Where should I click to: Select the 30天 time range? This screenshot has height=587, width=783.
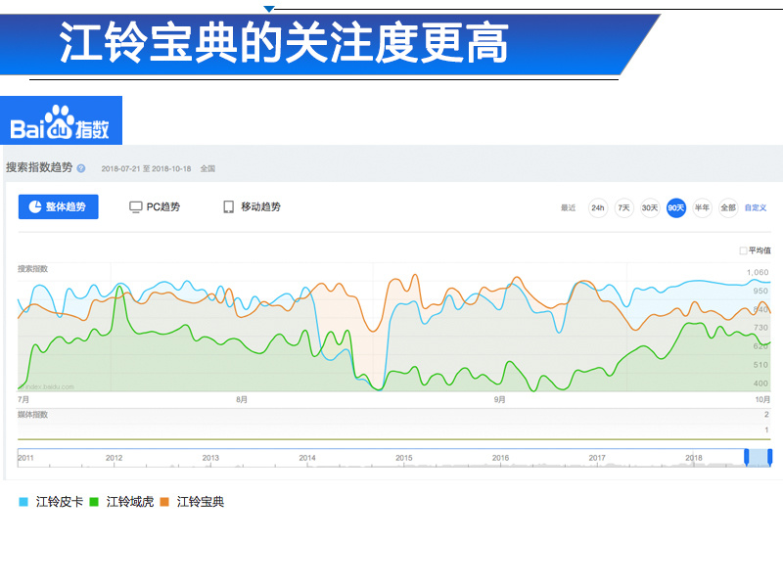click(x=650, y=207)
